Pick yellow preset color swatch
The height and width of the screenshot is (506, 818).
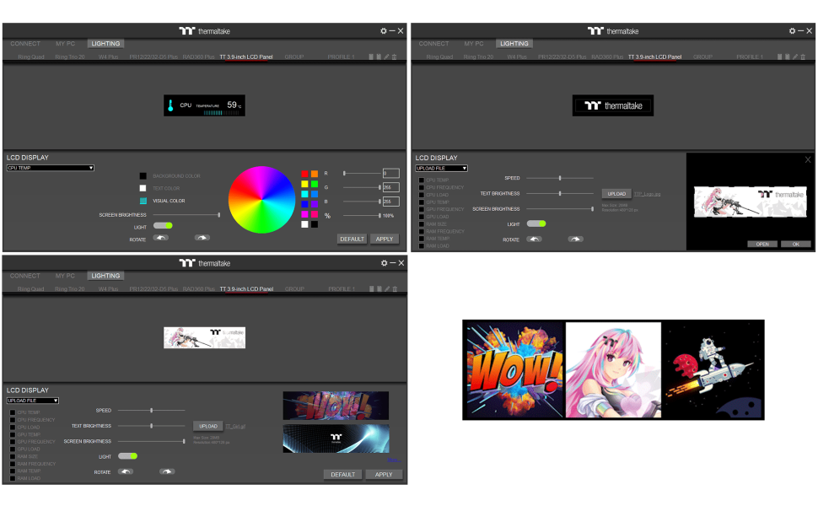point(304,184)
